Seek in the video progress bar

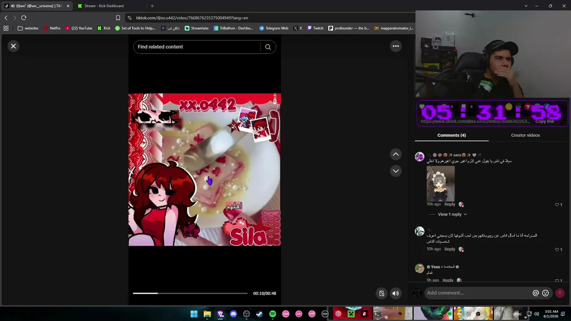point(190,293)
